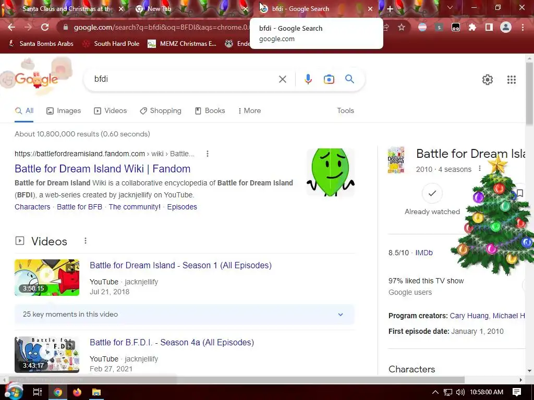
Task: Open the Chrome tab search chevron
Action: click(450, 7)
